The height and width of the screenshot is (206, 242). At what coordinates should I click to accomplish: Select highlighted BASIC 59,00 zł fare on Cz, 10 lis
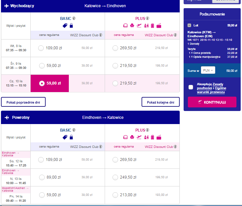point(42,83)
